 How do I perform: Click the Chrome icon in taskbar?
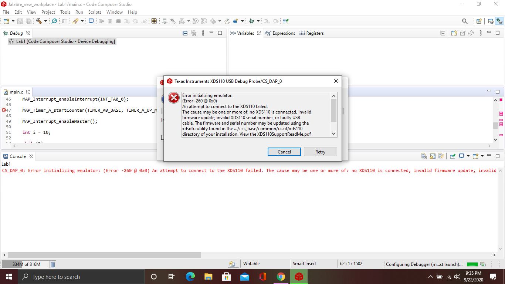[x=281, y=277]
